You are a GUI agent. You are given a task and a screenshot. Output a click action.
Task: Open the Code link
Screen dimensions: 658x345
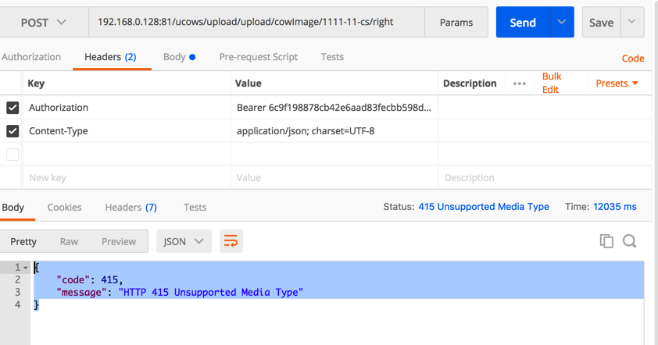[x=632, y=58]
